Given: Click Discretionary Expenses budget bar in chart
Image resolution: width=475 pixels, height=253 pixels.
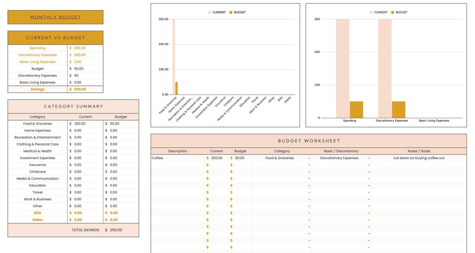Looking at the screenshot, I should pos(398,110).
